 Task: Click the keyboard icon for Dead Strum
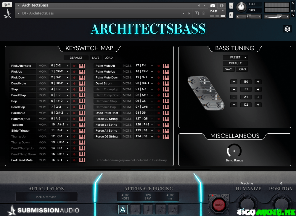coord(166,83)
